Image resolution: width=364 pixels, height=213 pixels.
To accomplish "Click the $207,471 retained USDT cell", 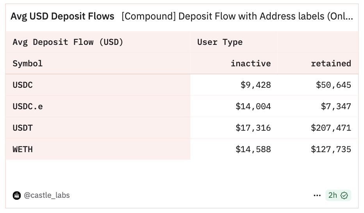I will pyautogui.click(x=331, y=128).
